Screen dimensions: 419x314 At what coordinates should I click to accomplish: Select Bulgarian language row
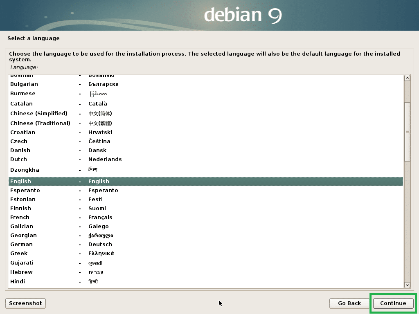coord(206,84)
